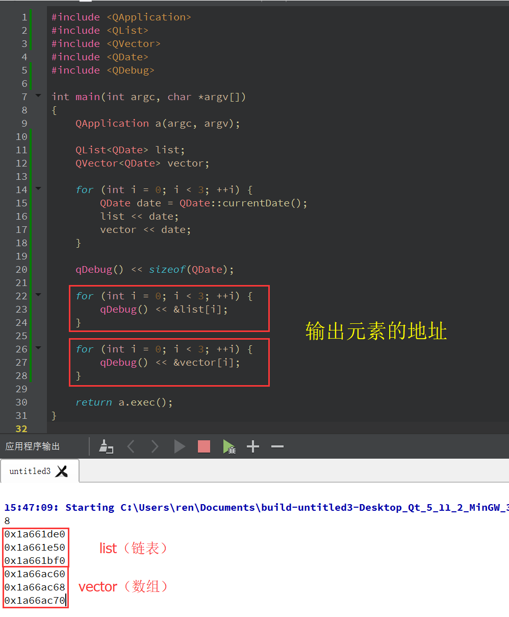Close the untitled3 output tab
Screen dimensions: 509x617
62,470
